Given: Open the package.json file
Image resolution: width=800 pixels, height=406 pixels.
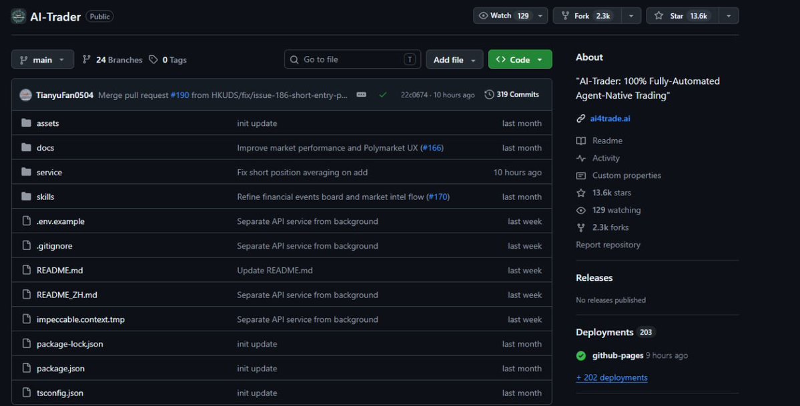Looking at the screenshot, I should 61,368.
